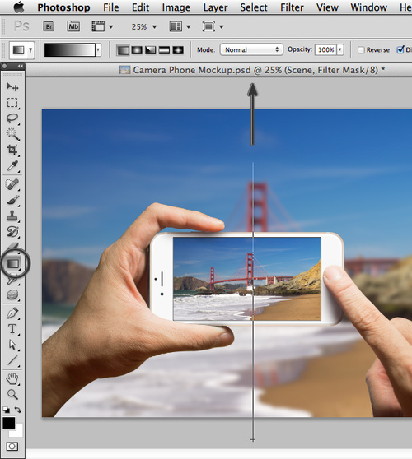Choose the Linear Gradient style
This screenshot has height=459, width=412.
pyautogui.click(x=123, y=50)
